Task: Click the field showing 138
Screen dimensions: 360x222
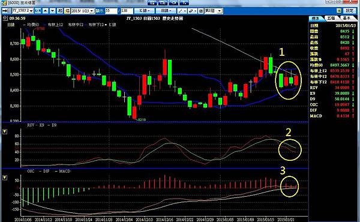Action: (127, 11)
